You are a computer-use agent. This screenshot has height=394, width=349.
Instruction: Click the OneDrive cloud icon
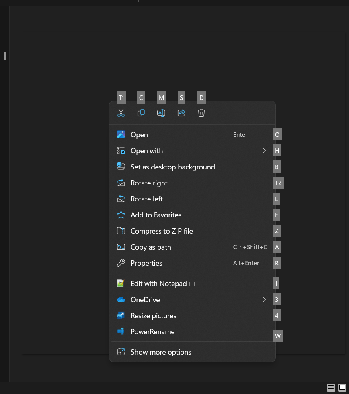tap(121, 300)
